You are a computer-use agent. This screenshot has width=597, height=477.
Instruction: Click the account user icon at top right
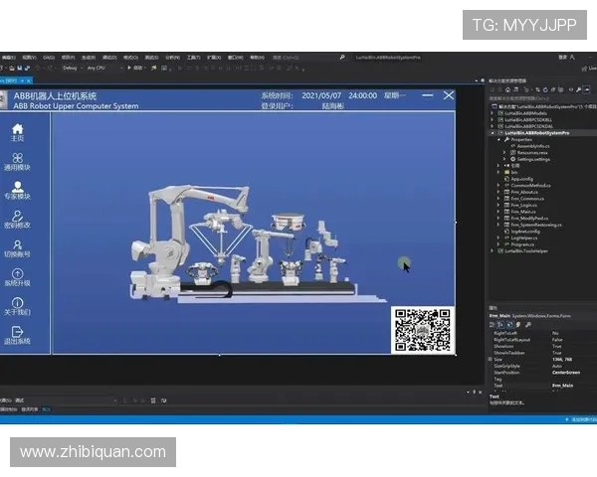[572, 57]
